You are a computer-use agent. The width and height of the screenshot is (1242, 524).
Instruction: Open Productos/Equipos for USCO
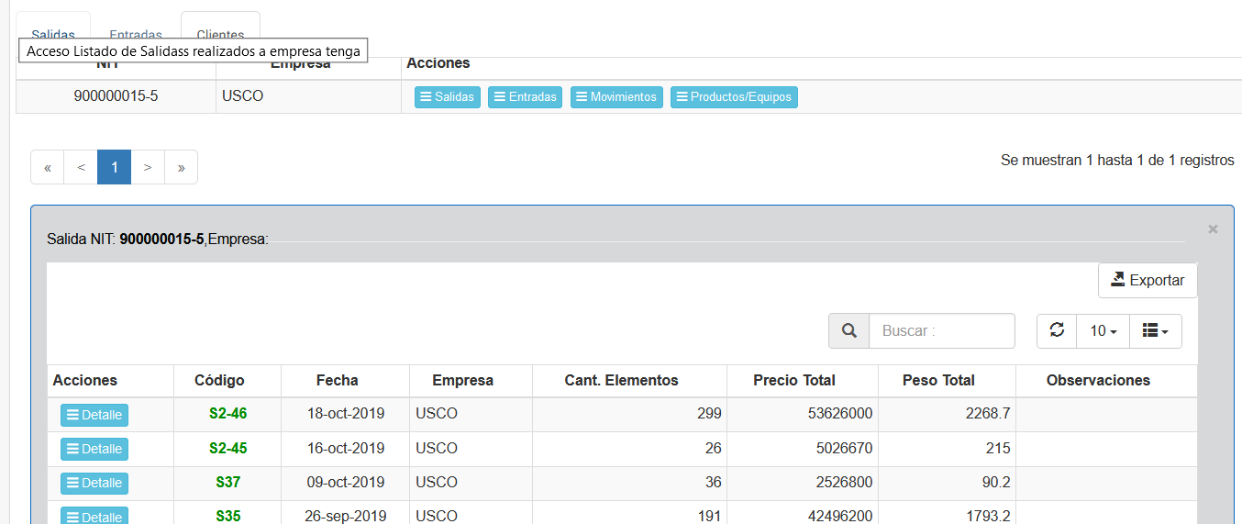point(734,96)
